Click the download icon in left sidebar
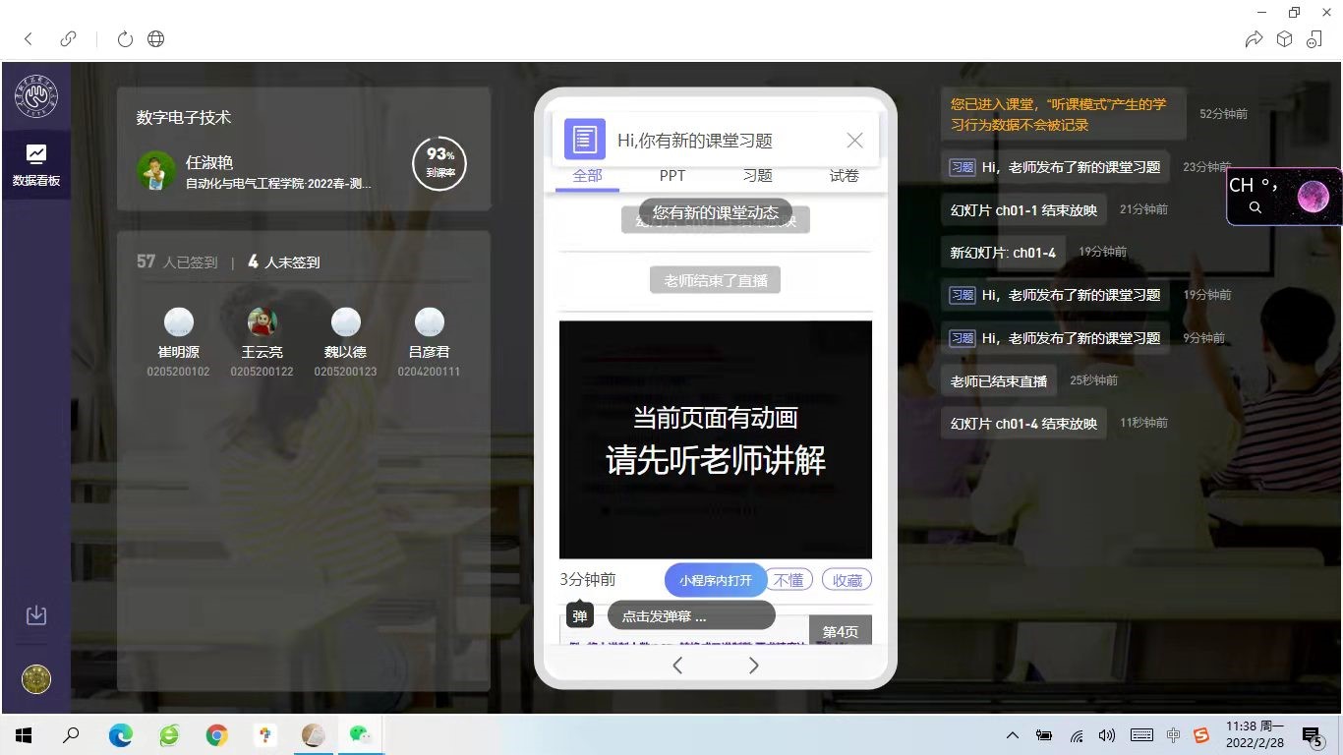Viewport: 1343px width, 755px height. coord(35,615)
